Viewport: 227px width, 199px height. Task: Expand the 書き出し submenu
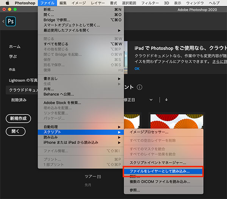81,79
